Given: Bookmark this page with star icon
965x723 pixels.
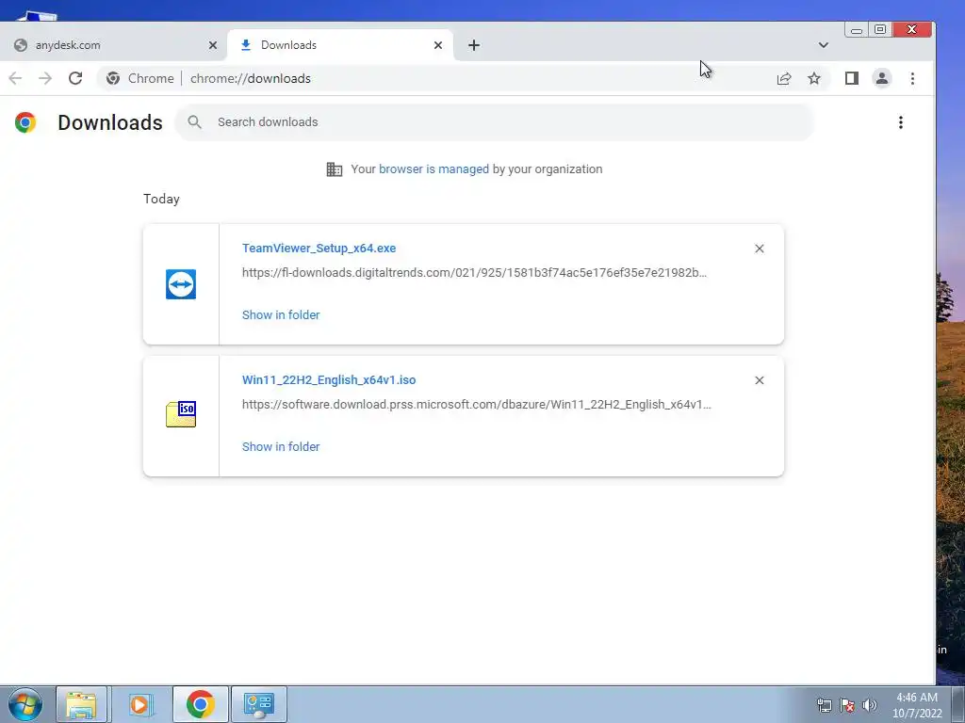Looking at the screenshot, I should 814,78.
